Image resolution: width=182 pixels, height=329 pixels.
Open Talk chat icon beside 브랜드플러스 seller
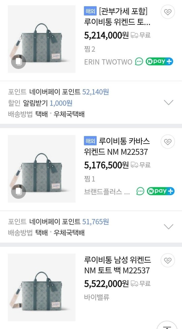pyautogui.click(x=140, y=191)
